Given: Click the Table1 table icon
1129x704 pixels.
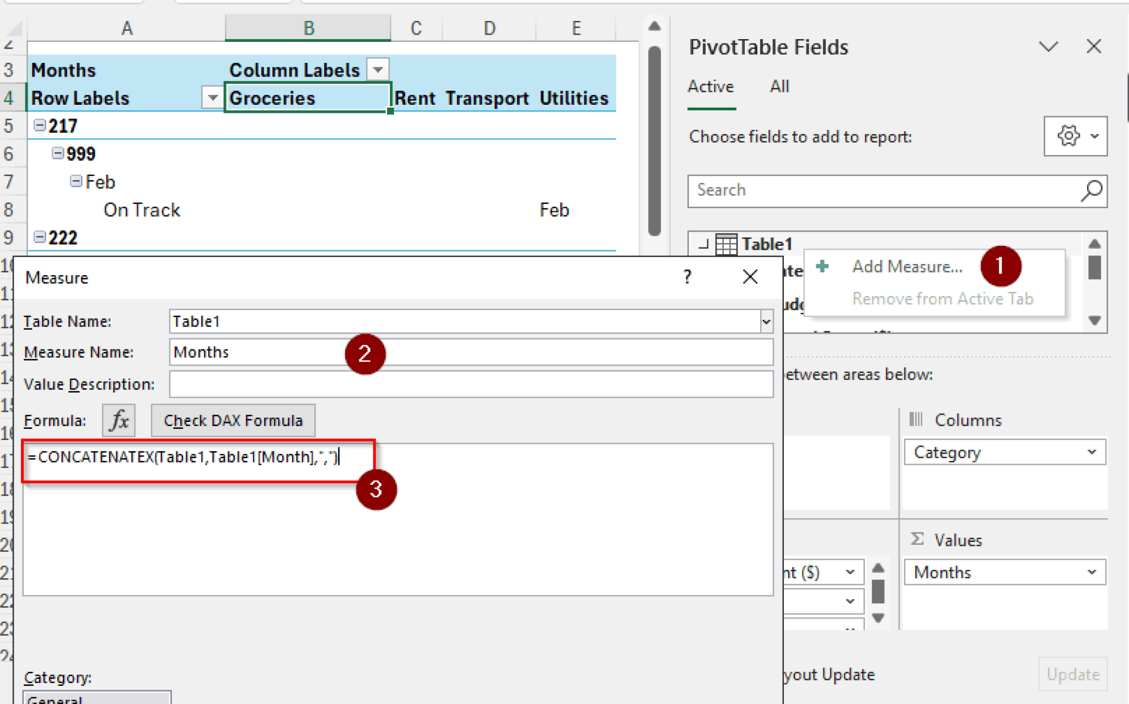Looking at the screenshot, I should [x=726, y=244].
